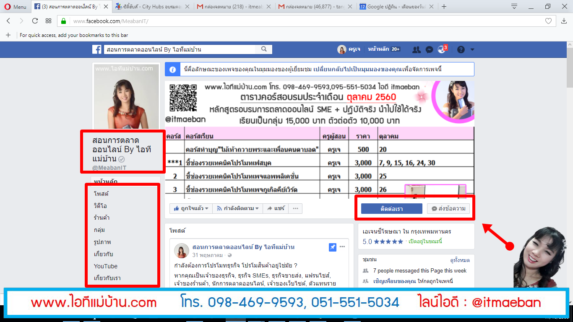Click the address bar URL field

tap(306, 21)
